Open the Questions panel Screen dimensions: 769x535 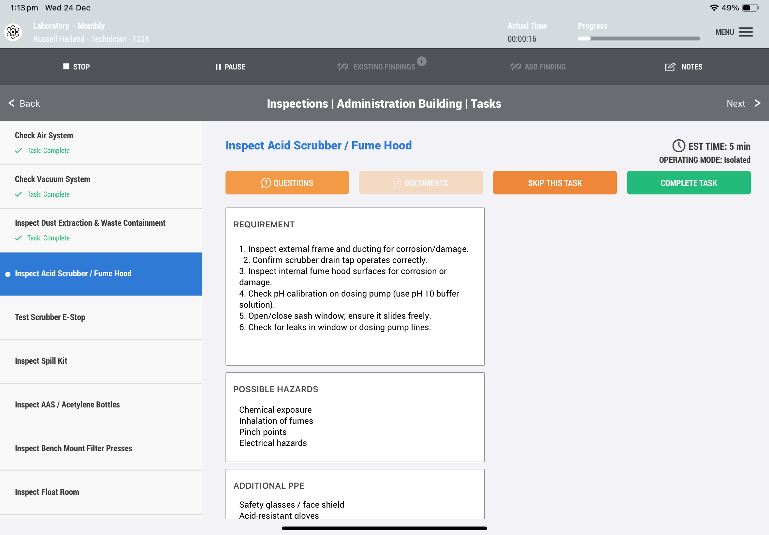click(287, 183)
